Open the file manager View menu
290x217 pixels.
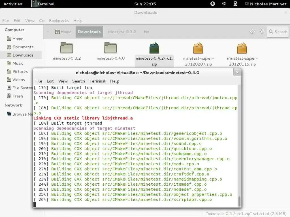pyautogui.click(x=30, y=21)
